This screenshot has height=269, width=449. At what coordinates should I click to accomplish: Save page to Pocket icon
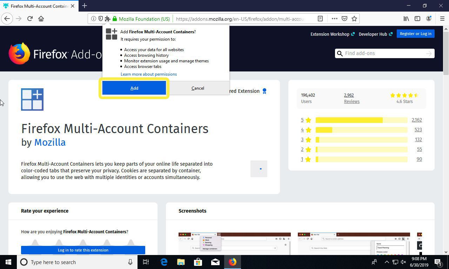(344, 19)
